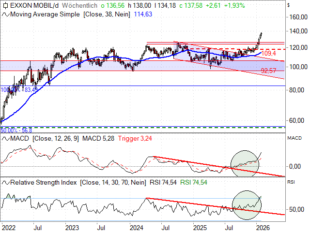Click the Fibonacci label 50,00% - 56,8
This screenshot has height=232, width=310.
tap(16, 130)
